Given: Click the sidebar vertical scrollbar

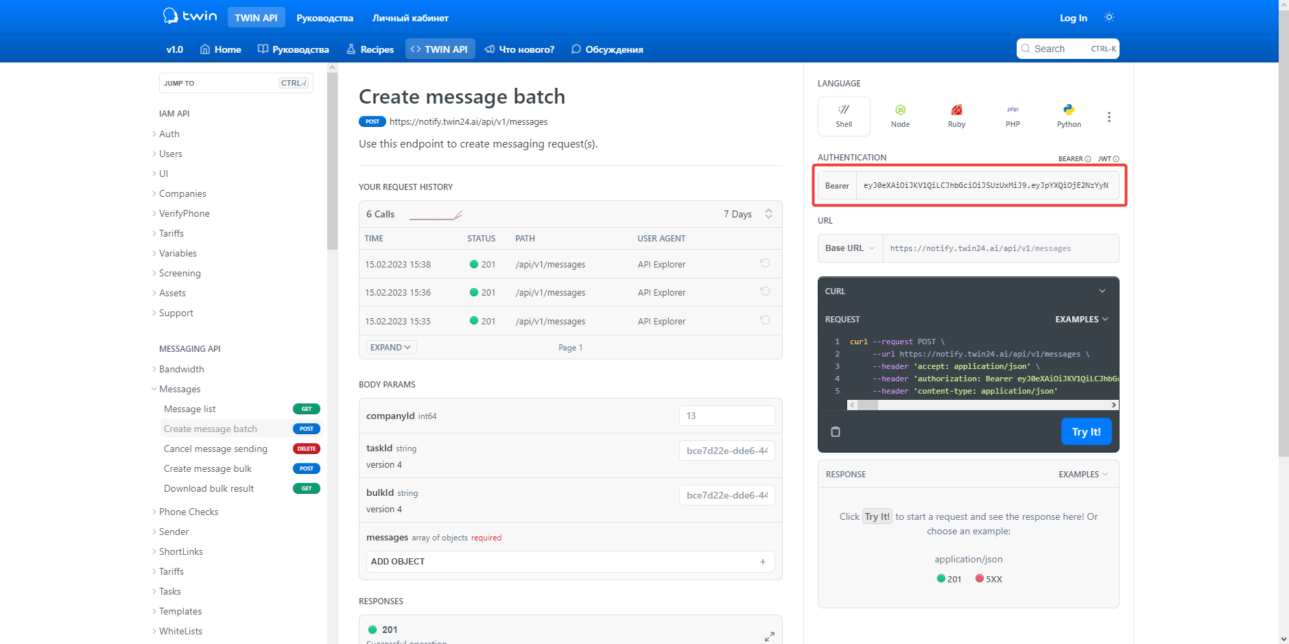Looking at the screenshot, I should (332, 160).
